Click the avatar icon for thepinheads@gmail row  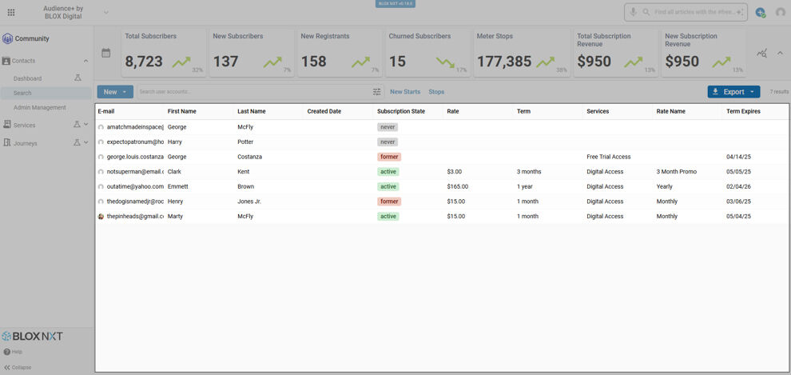(x=101, y=217)
